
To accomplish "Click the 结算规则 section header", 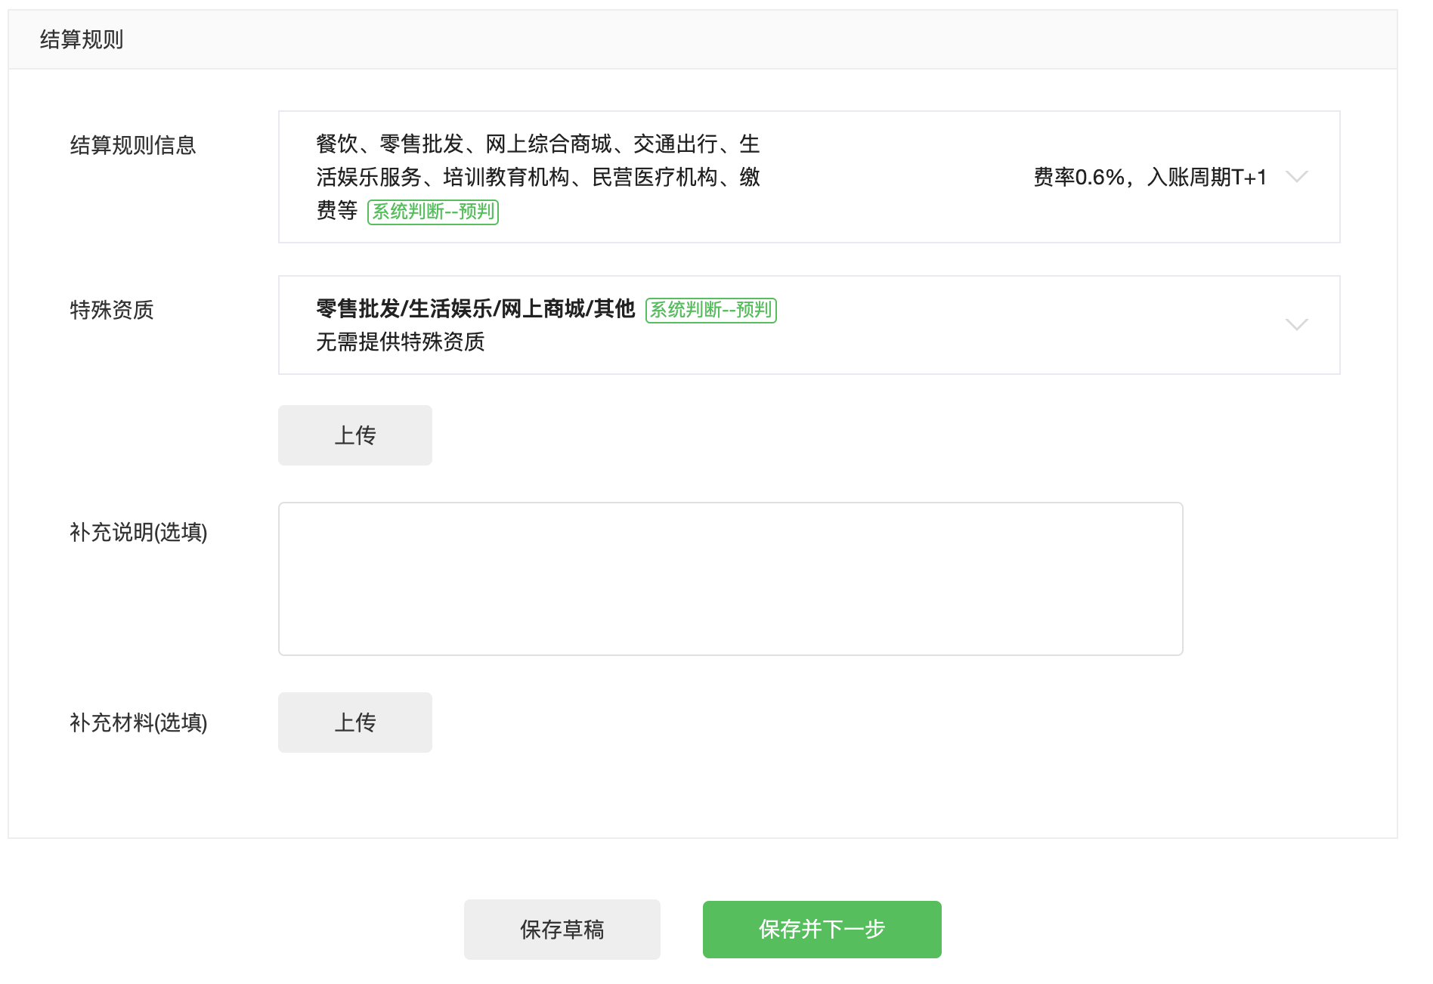I will pyautogui.click(x=82, y=39).
